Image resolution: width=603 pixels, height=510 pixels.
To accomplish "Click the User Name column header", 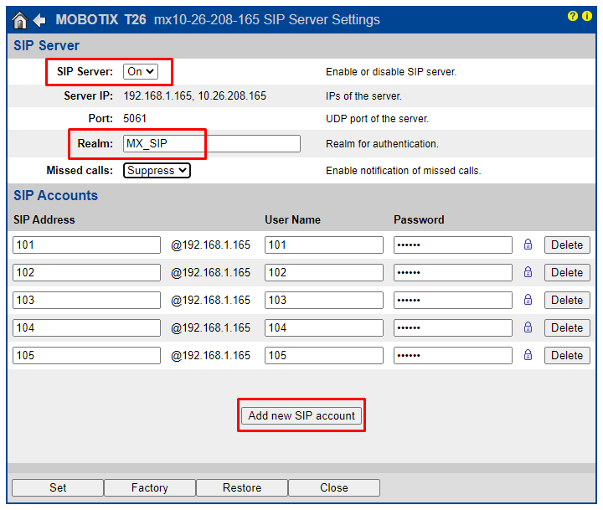I will tap(292, 219).
